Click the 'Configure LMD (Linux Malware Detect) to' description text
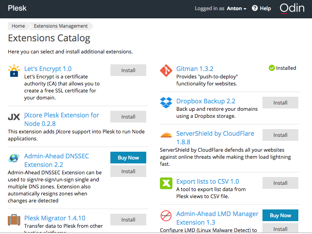This screenshot has width=312, height=234. point(208,230)
